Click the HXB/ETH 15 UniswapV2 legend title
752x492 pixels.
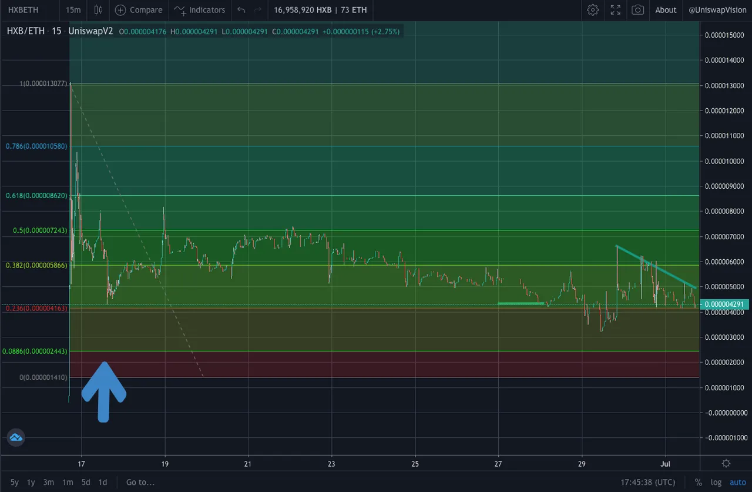pyautogui.click(x=61, y=31)
